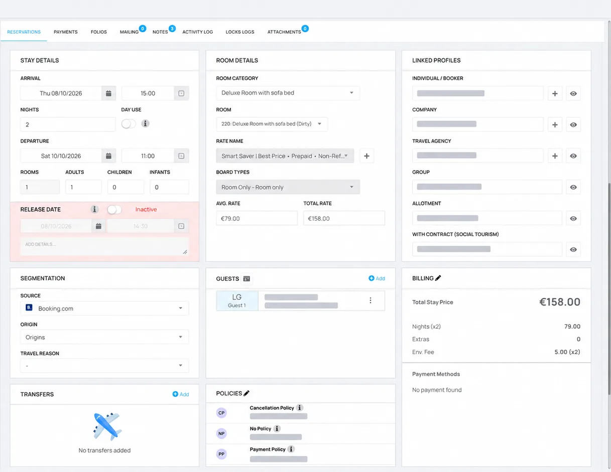Open the Travel Reason dropdown
611x472 pixels.
tap(104, 366)
